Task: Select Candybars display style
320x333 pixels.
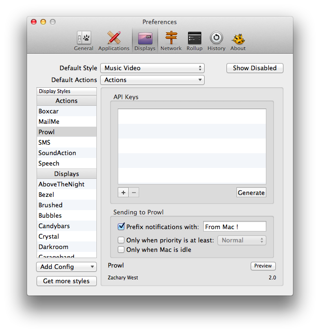Action: pyautogui.click(x=66, y=226)
